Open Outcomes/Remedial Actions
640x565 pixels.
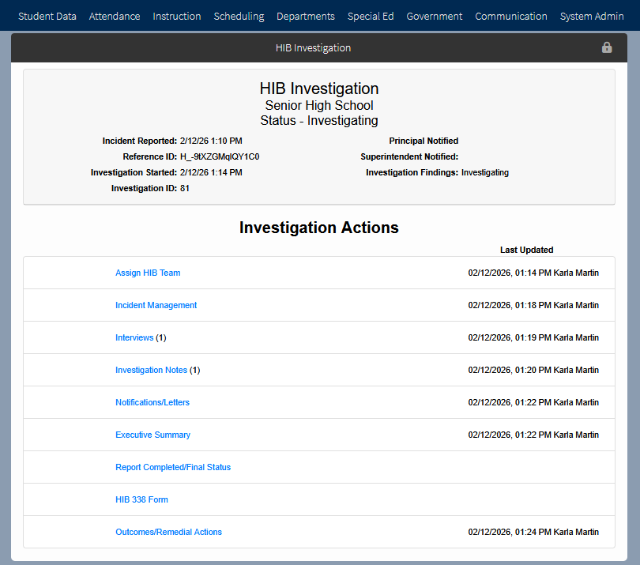pos(168,532)
